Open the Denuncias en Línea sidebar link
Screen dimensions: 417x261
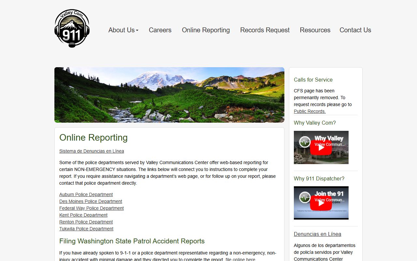(318, 234)
